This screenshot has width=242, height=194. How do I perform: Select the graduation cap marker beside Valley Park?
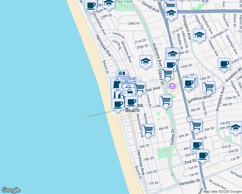pos(109,4)
